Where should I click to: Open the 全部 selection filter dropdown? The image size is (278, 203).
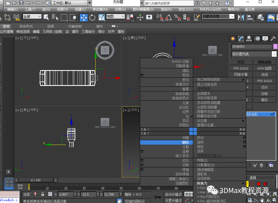pyautogui.click(x=32, y=17)
